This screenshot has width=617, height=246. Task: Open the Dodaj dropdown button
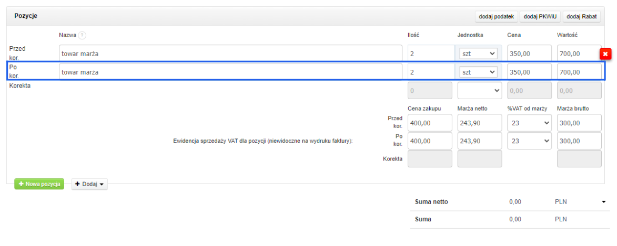point(89,184)
